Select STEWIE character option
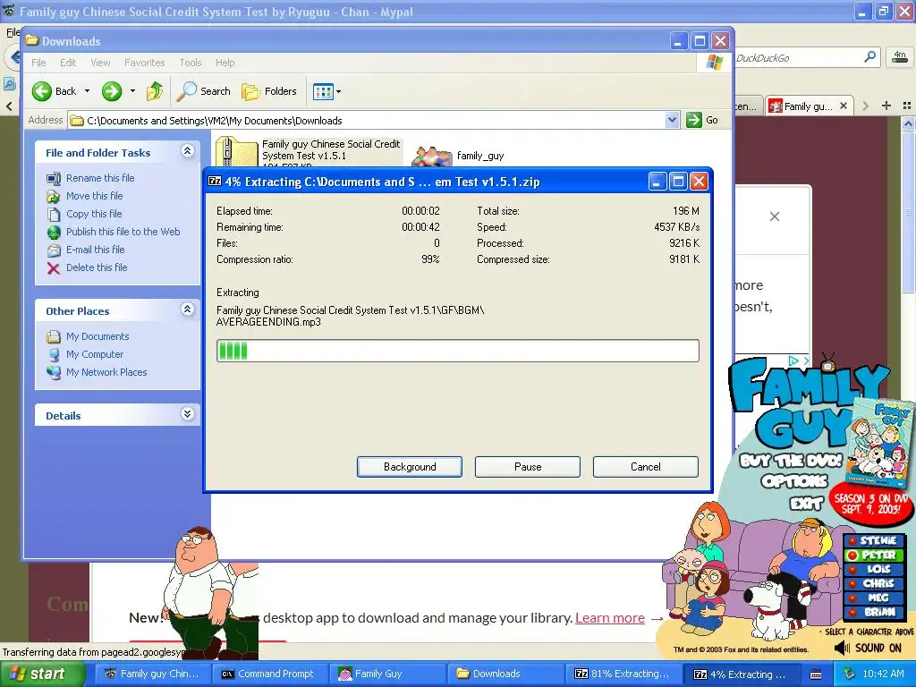Screen dimensions: 916x687 (873, 540)
